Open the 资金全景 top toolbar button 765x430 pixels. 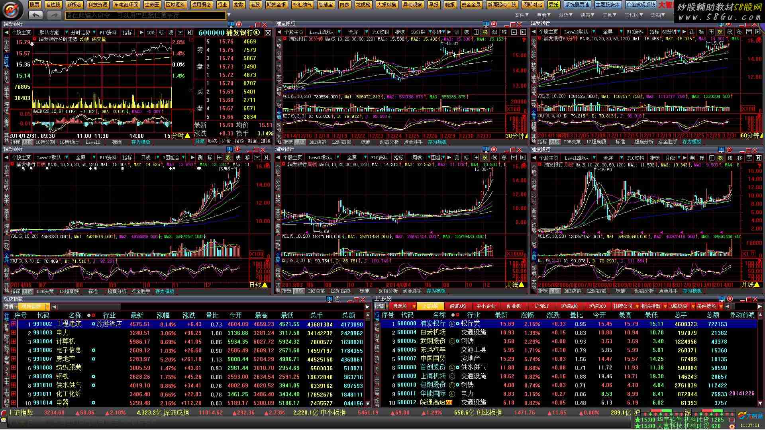[x=471, y=5]
